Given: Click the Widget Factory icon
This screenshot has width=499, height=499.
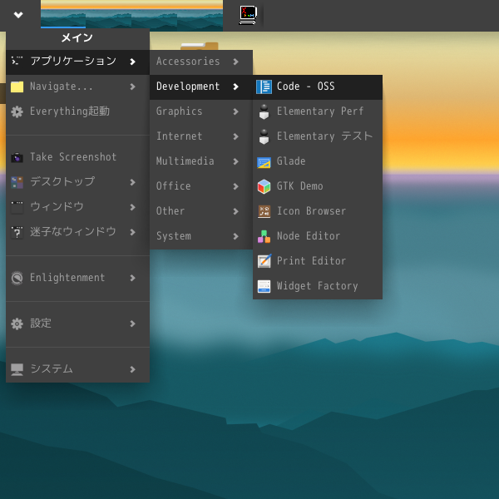Looking at the screenshot, I should 264,286.
